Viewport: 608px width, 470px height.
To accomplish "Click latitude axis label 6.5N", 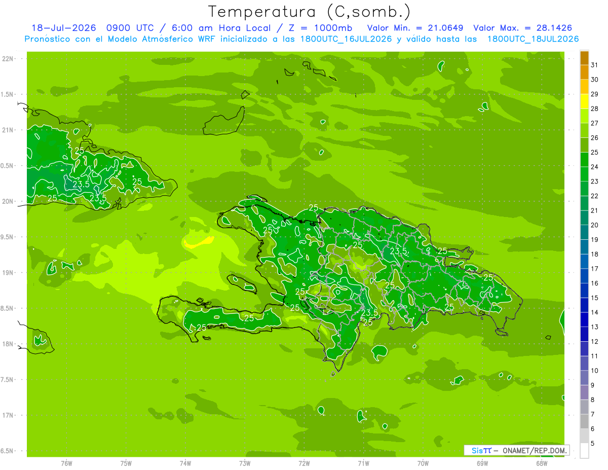I will (8, 451).
